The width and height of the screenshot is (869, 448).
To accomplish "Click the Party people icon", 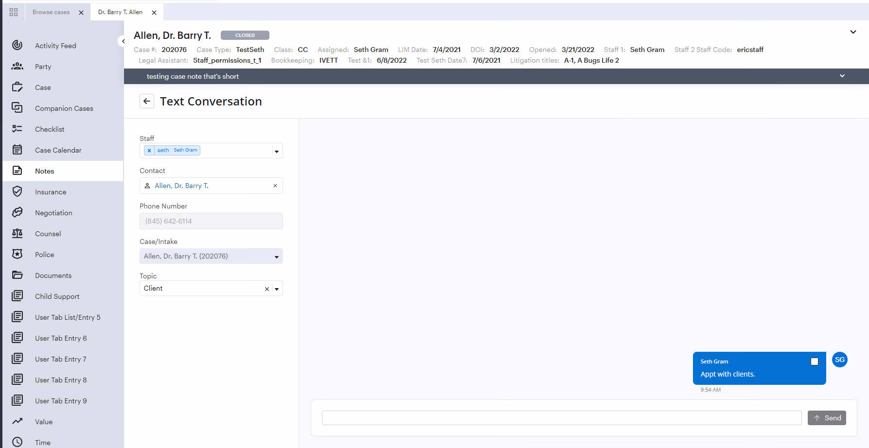I will pyautogui.click(x=17, y=66).
